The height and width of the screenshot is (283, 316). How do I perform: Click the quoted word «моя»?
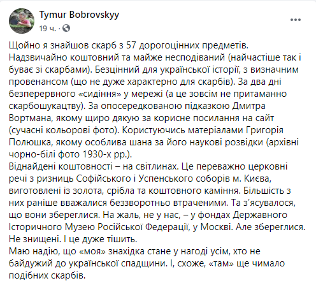point(92,251)
